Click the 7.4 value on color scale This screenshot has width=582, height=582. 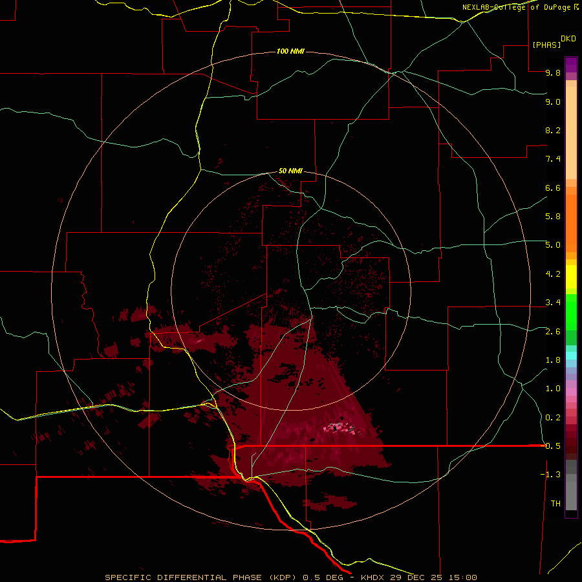(x=553, y=159)
